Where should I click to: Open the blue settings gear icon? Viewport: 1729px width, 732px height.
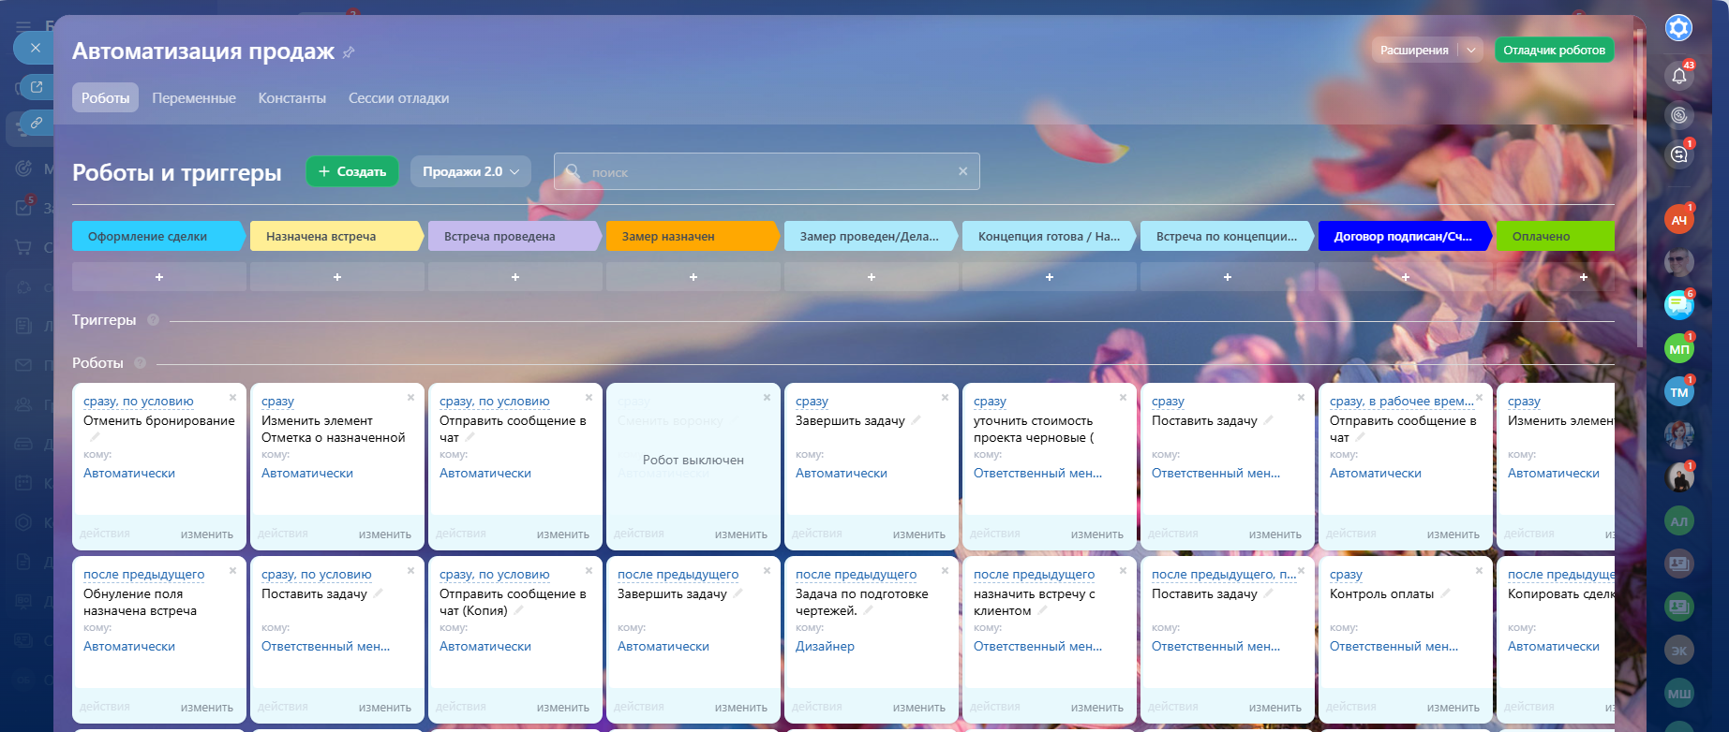click(x=1678, y=28)
